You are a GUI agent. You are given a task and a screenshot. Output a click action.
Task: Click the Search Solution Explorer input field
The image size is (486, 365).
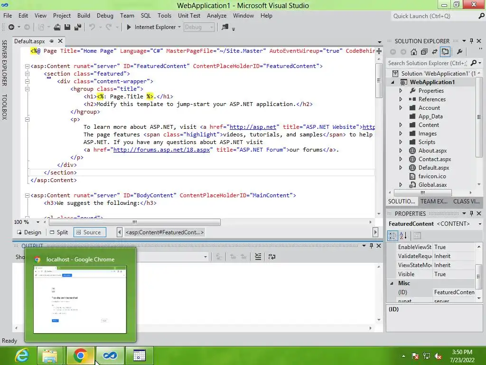tap(428, 63)
